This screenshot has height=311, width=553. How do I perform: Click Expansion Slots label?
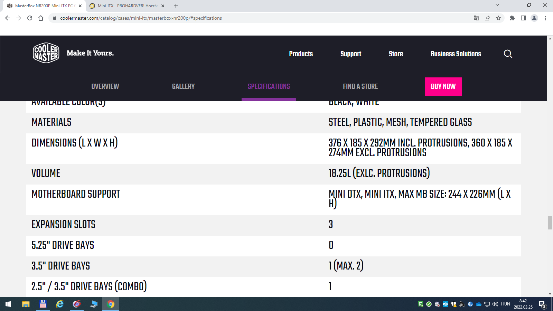[63, 225]
